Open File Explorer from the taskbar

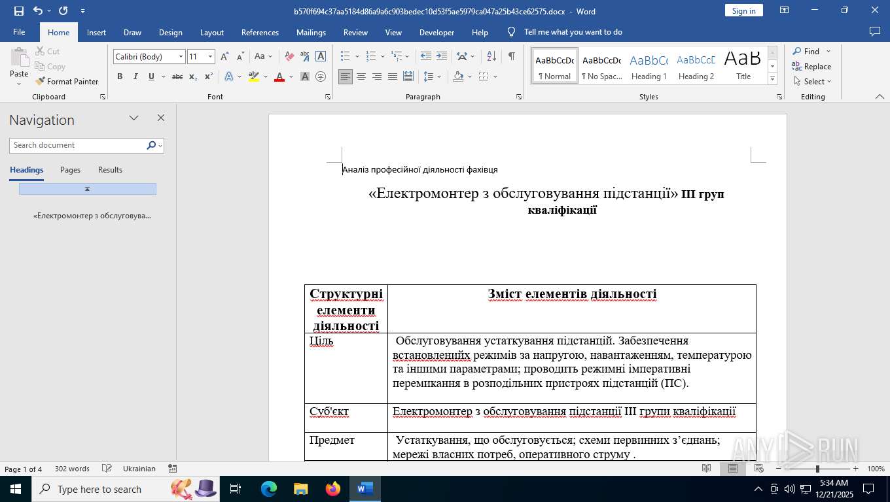pyautogui.click(x=301, y=489)
